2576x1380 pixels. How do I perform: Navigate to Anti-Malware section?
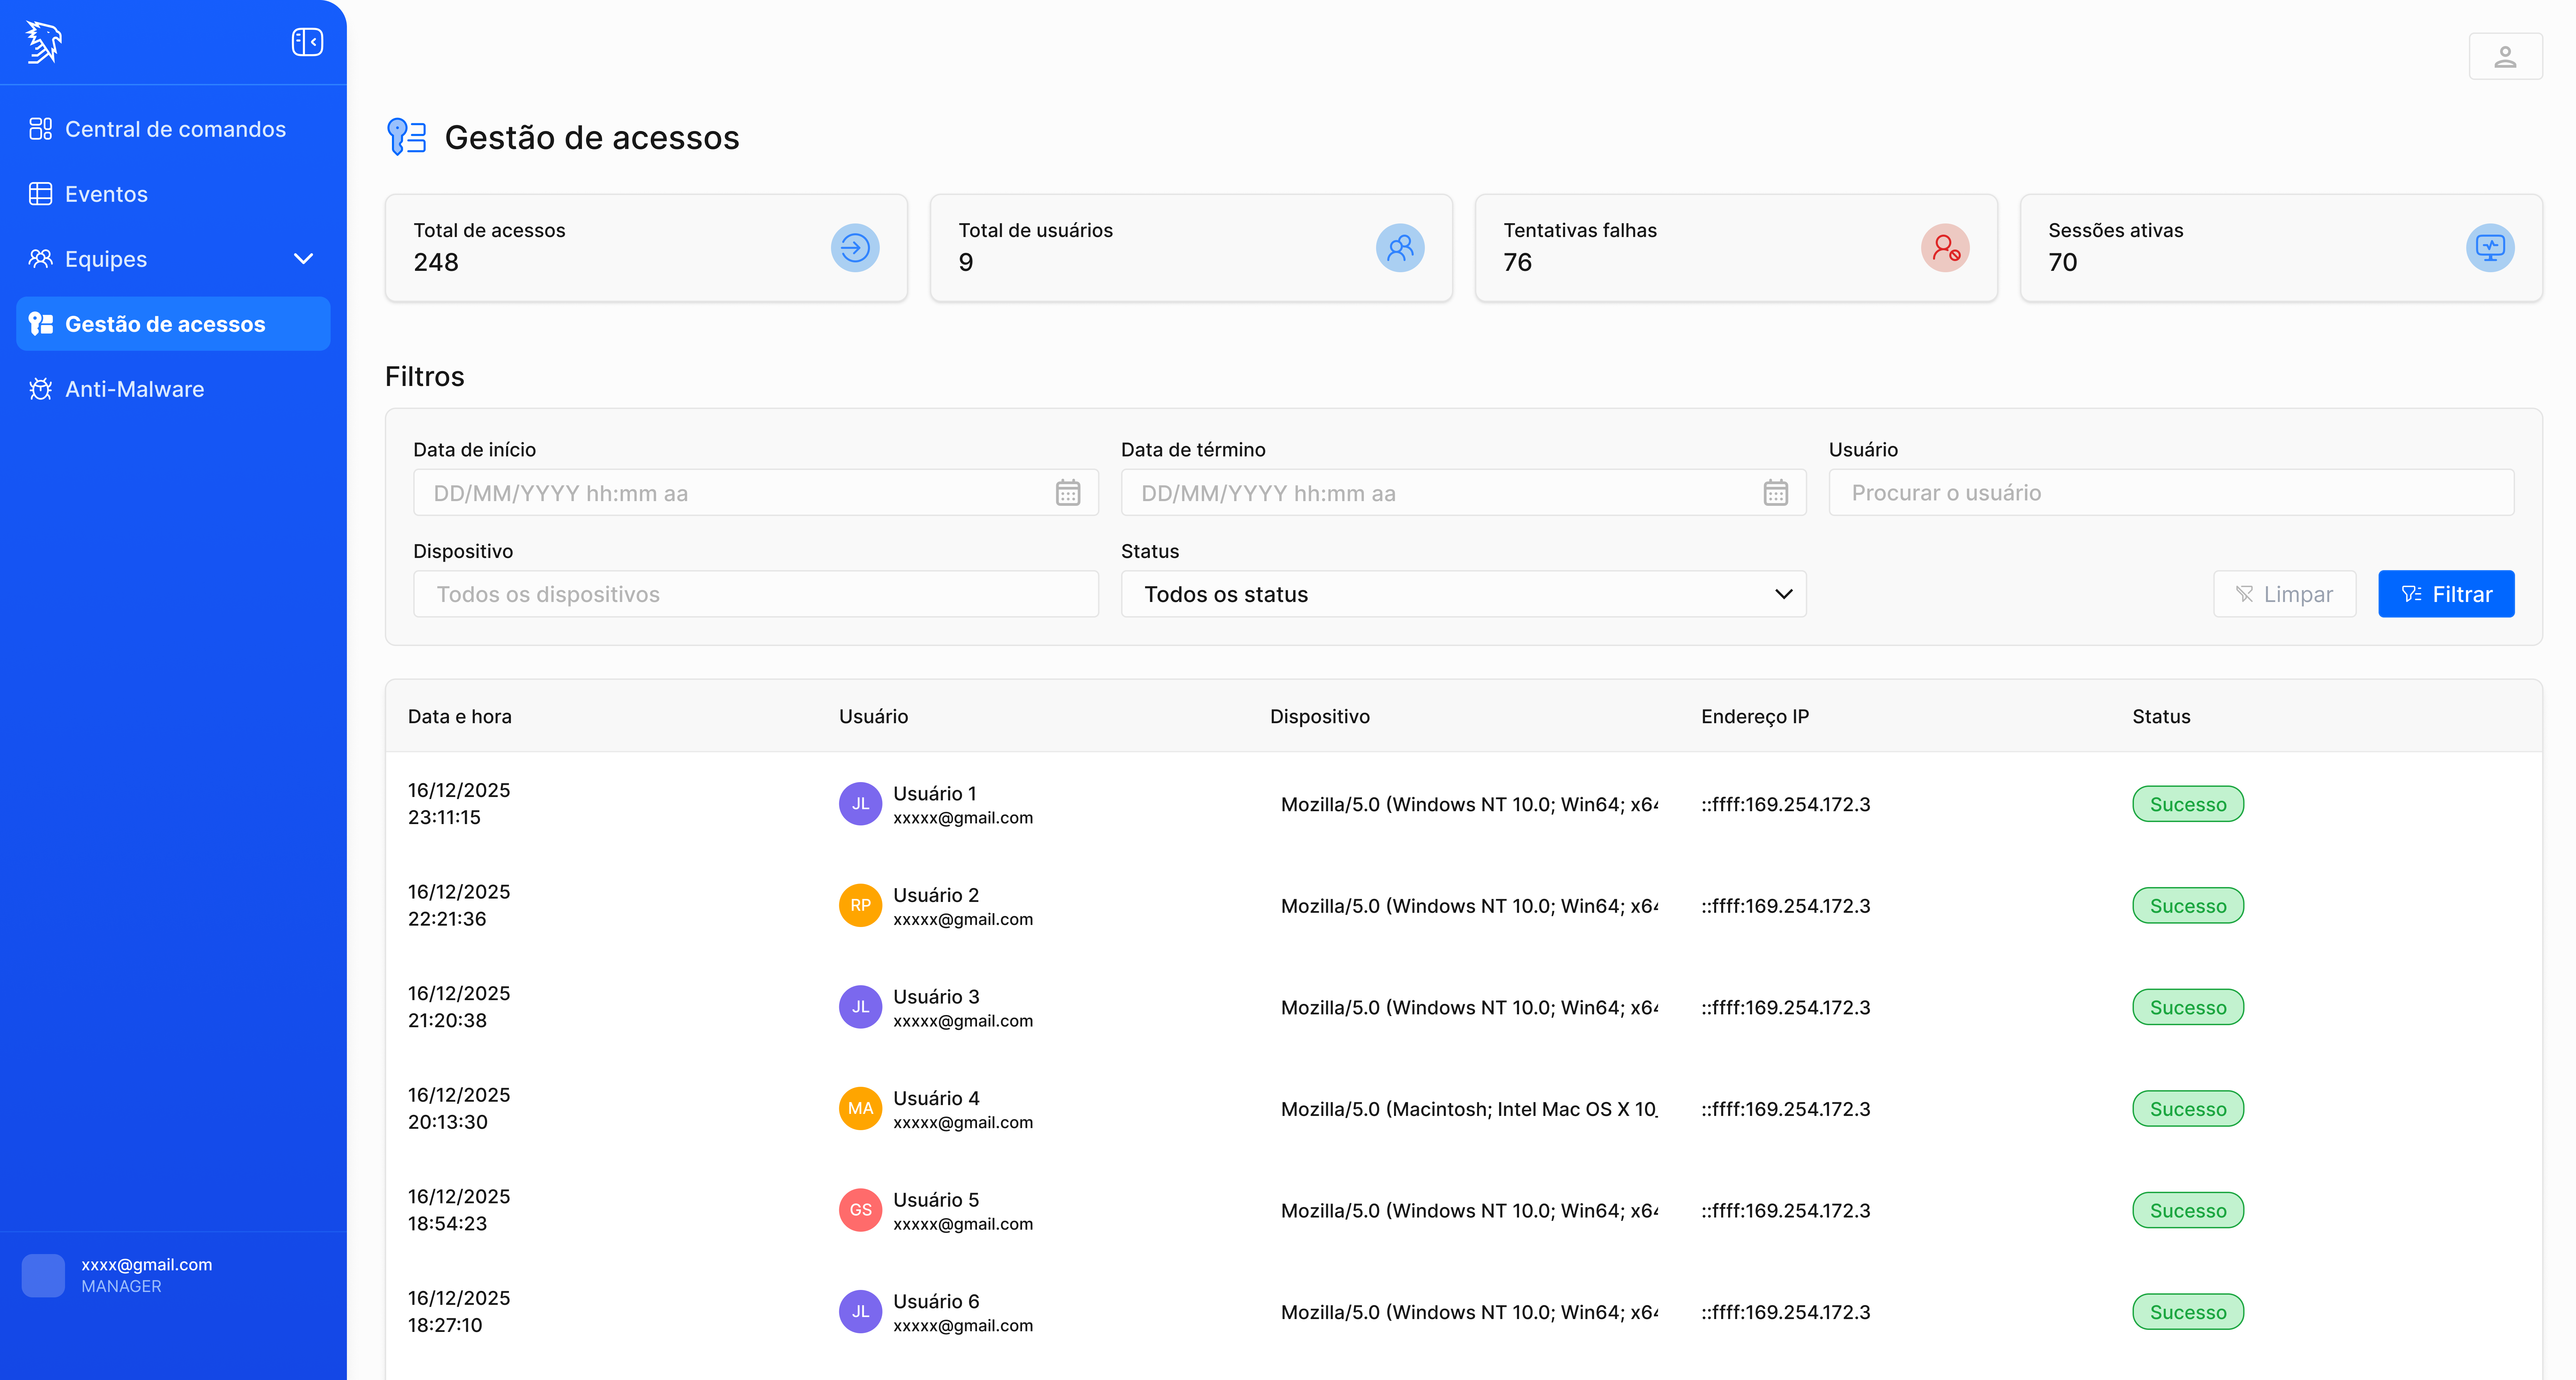click(x=134, y=389)
